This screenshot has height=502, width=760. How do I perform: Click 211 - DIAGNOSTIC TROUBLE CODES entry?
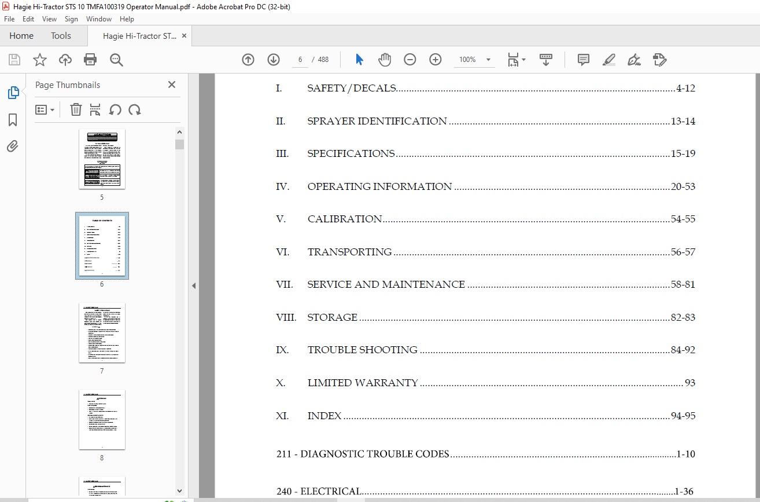coord(485,454)
